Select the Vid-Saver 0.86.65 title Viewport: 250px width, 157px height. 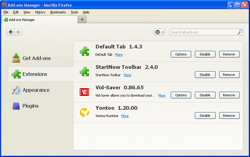pyautogui.click(x=119, y=88)
